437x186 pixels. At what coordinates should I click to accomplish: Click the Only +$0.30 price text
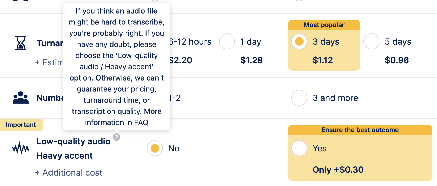pos(338,170)
